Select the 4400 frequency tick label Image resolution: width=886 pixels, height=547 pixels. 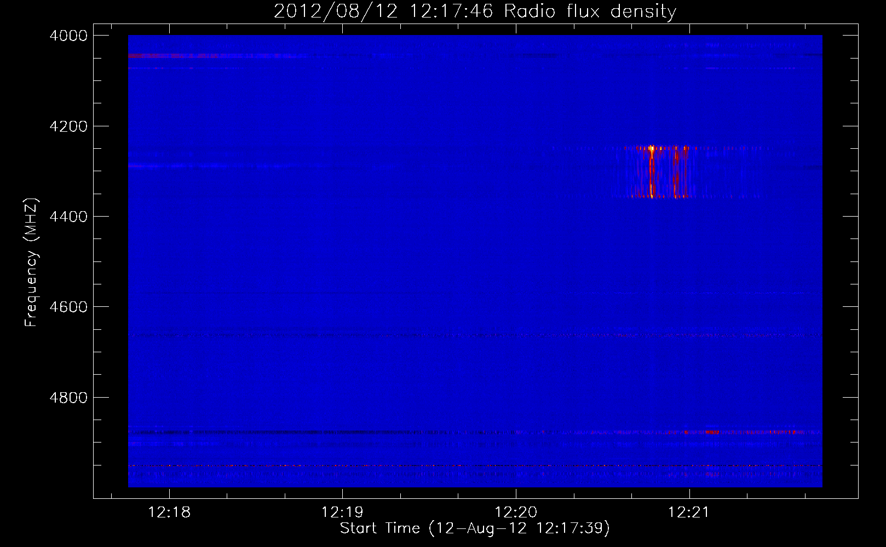68,217
